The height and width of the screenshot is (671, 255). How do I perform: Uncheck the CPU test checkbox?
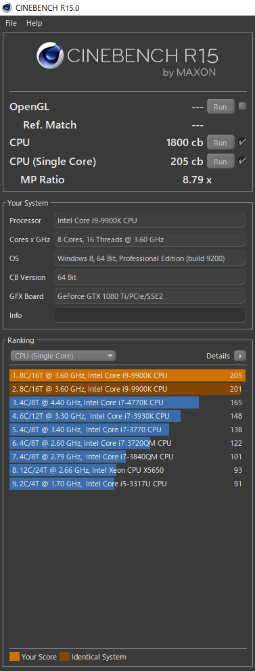(x=242, y=141)
